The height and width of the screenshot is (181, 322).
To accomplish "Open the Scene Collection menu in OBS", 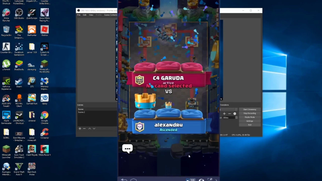I will point(110,15).
